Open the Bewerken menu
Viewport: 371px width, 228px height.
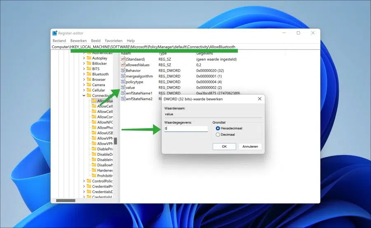coord(79,41)
